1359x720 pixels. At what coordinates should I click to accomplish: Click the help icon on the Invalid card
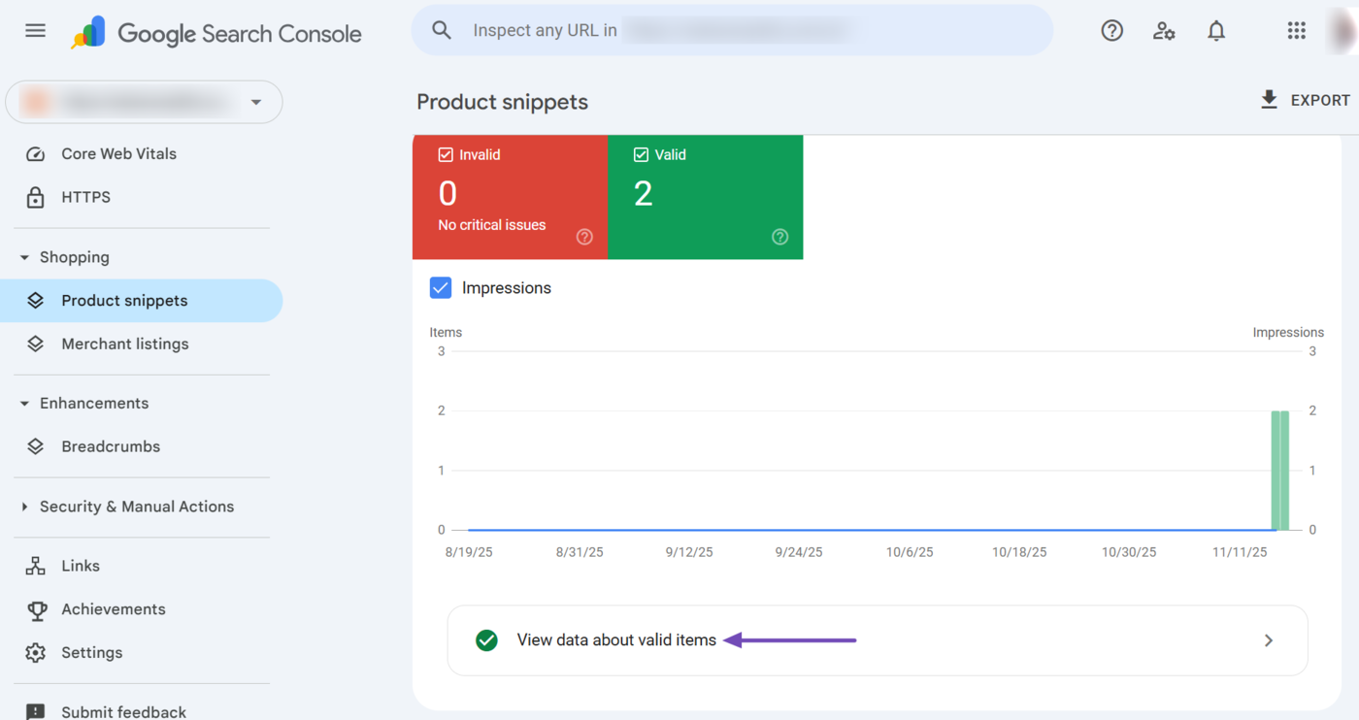click(584, 236)
